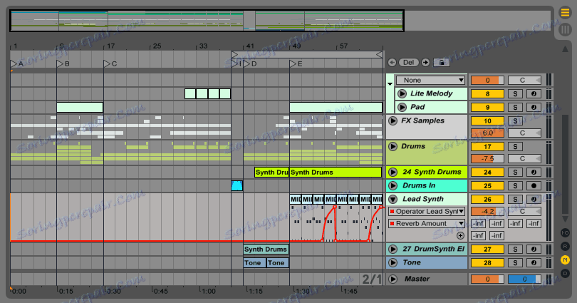The height and width of the screenshot is (303, 577).
Task: Deactivate track 25 Drums In activator
Action: [487, 186]
